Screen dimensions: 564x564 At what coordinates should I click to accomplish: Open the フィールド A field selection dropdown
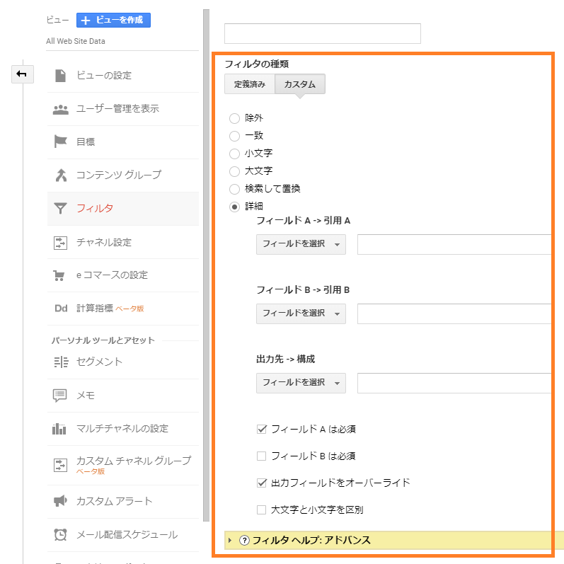tap(301, 244)
